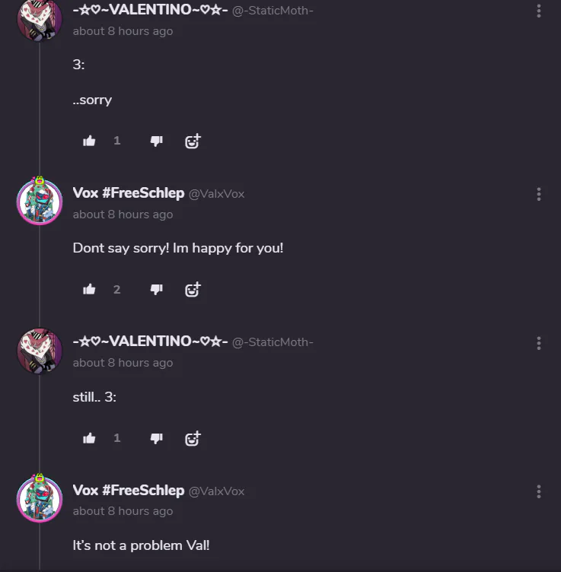561x572 pixels.
Task: Thumbs down "Dont say sorry!" comment
Action: click(x=157, y=289)
